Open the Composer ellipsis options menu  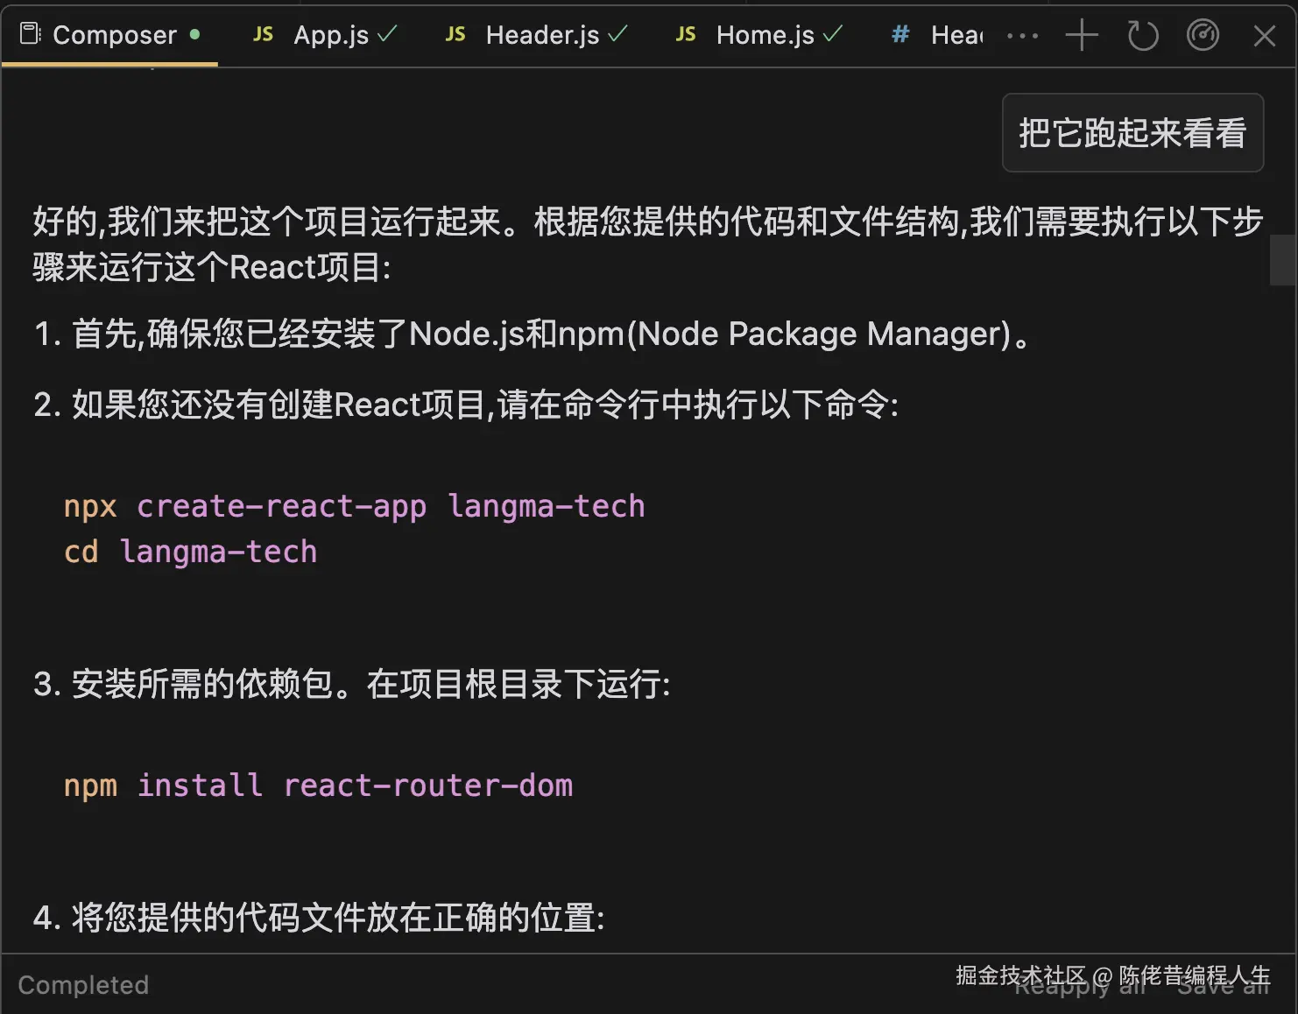coord(1022,35)
